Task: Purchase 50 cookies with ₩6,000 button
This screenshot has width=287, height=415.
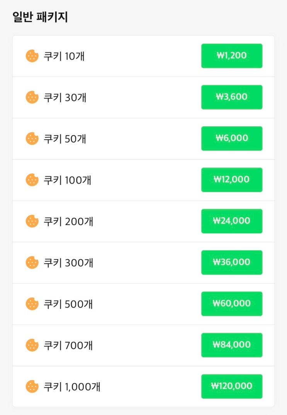Action: tap(232, 139)
